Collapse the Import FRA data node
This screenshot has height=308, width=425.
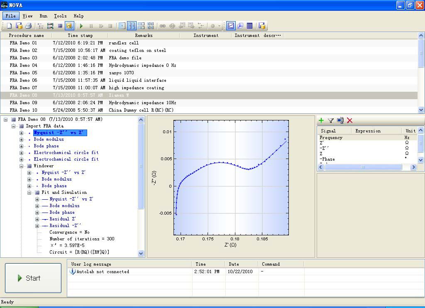(x=13, y=126)
